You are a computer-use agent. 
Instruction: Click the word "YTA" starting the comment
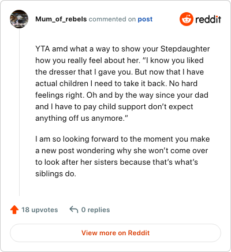(x=43, y=49)
